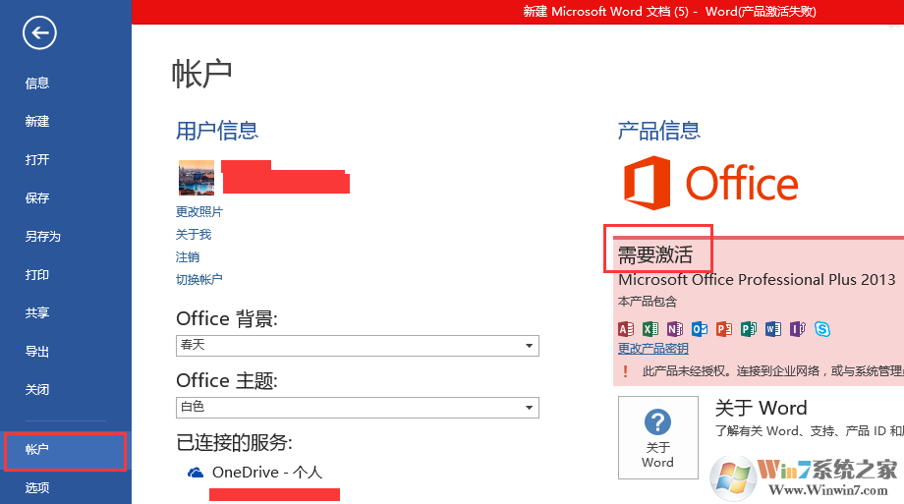Open 选项 at the sidebar bottom
This screenshot has width=904, height=504.
(37, 488)
